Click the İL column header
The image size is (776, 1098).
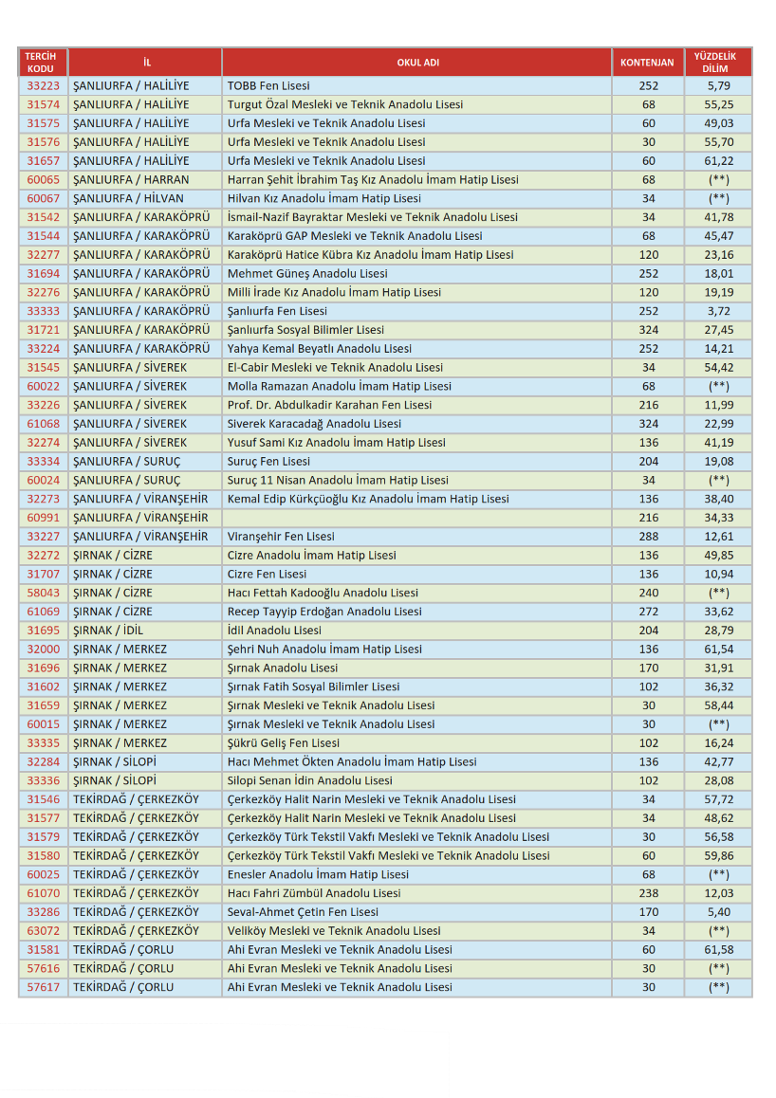(145, 63)
